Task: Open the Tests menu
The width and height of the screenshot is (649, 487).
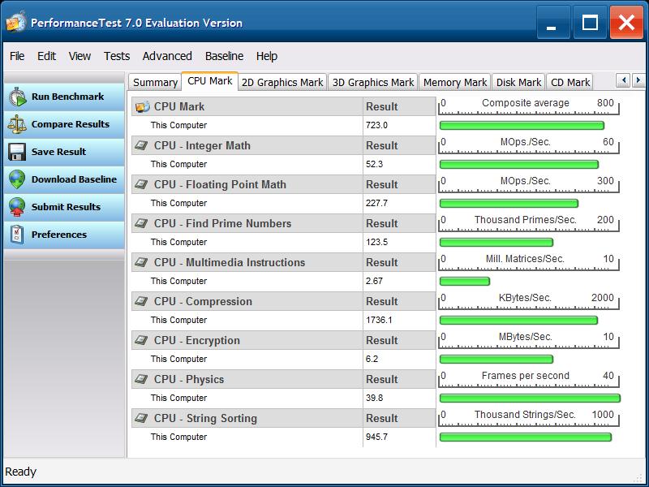Action: point(117,56)
